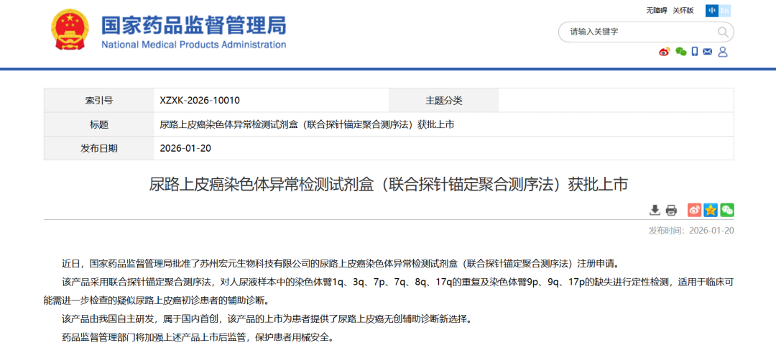Open the user account icon in the header

723,52
